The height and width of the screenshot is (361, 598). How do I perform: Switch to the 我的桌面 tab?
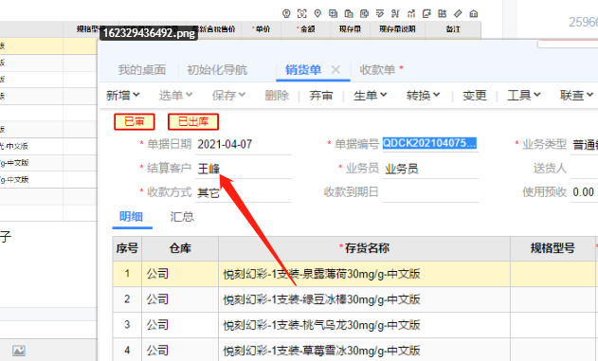142,70
